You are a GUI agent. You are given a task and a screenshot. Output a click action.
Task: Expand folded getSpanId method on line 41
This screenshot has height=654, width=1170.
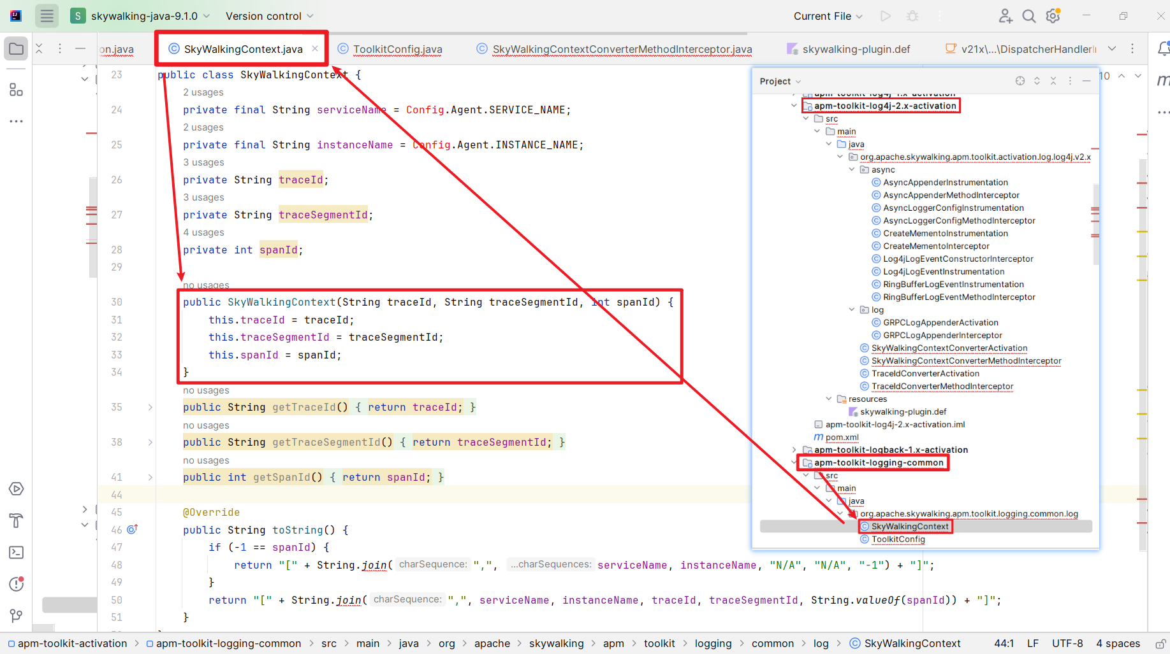150,477
